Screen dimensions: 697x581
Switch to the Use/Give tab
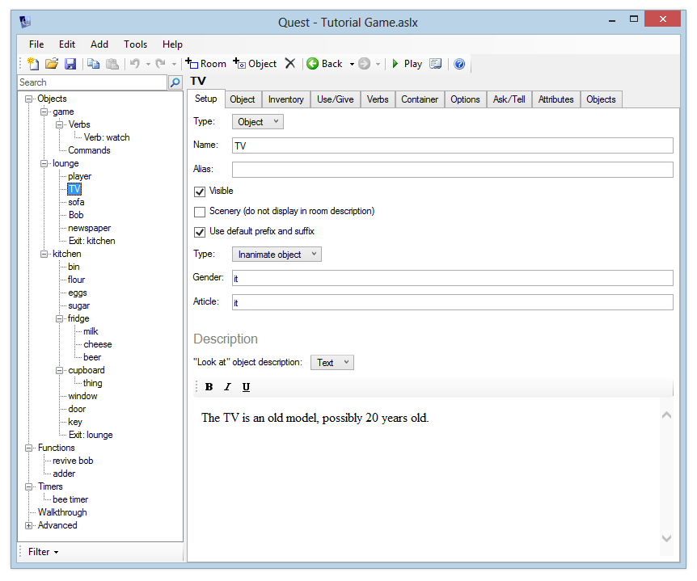(336, 99)
